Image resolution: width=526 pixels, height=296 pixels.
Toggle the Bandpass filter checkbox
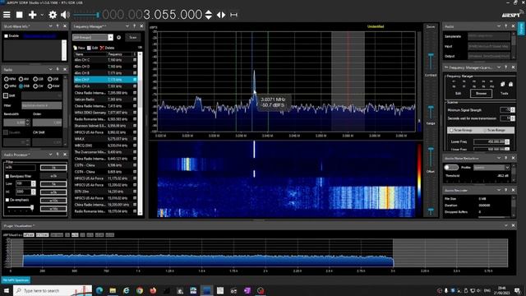tap(7, 176)
